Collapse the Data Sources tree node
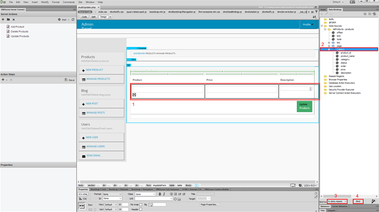The width and height of the screenshot is (379, 212). 322,26
